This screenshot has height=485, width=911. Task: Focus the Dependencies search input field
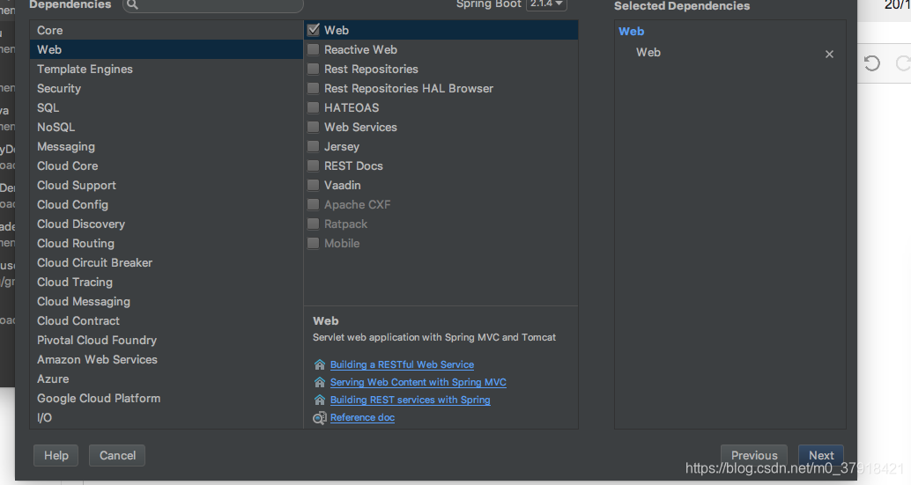click(x=213, y=4)
